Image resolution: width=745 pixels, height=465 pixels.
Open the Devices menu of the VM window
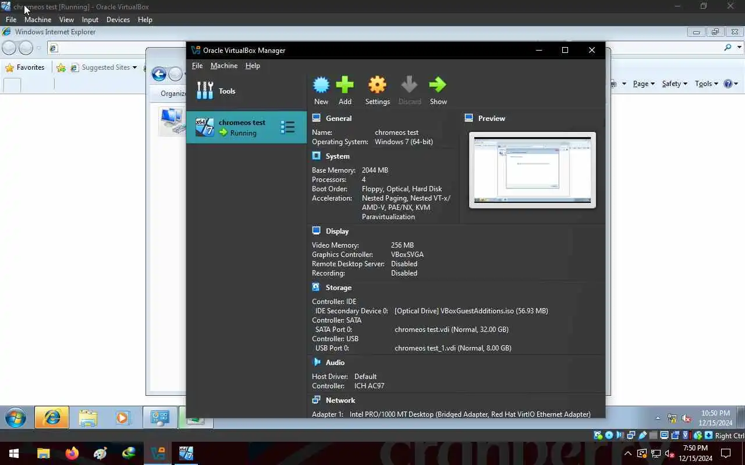click(x=118, y=19)
